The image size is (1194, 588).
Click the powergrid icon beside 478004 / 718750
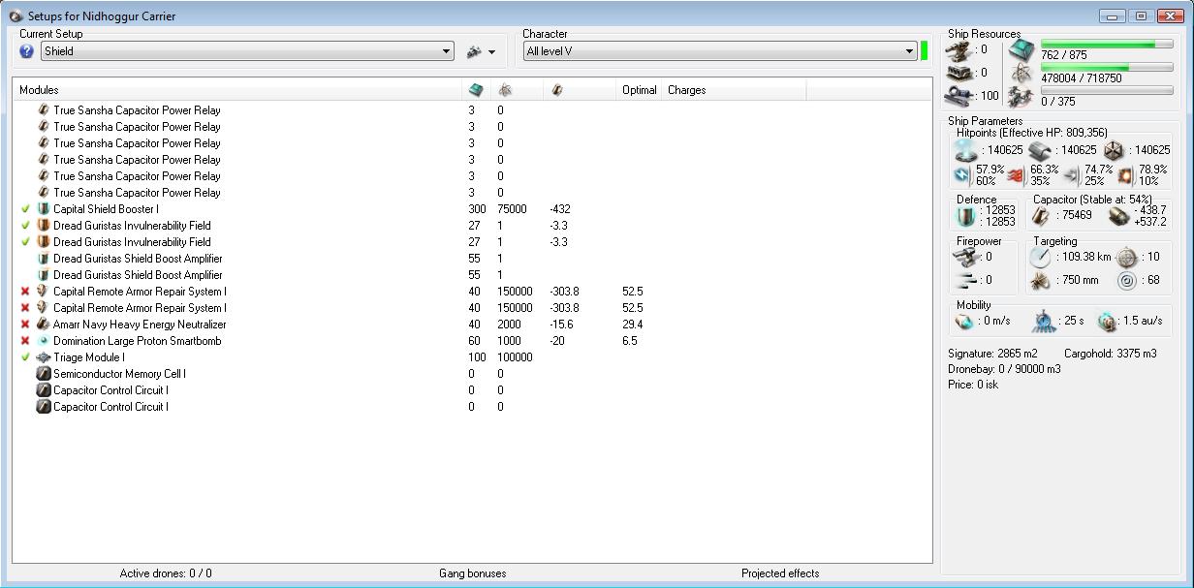(x=1021, y=74)
